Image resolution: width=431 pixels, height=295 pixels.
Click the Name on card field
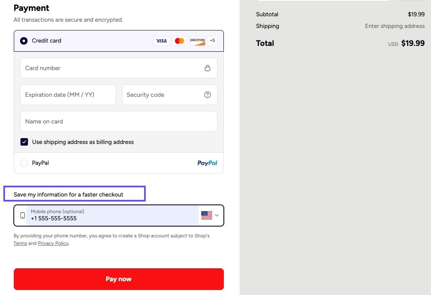(x=119, y=121)
